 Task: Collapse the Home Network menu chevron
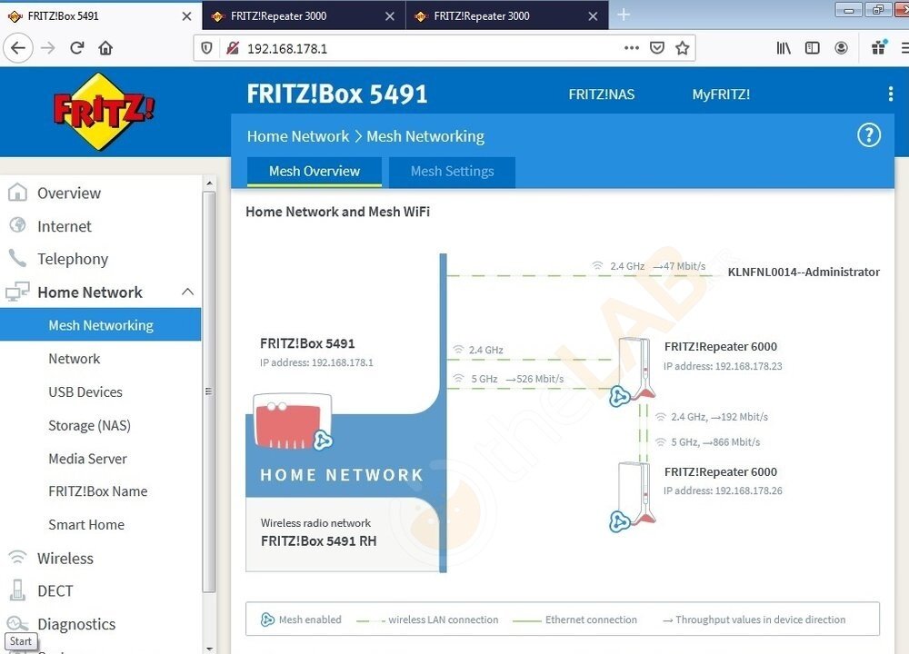pos(187,292)
